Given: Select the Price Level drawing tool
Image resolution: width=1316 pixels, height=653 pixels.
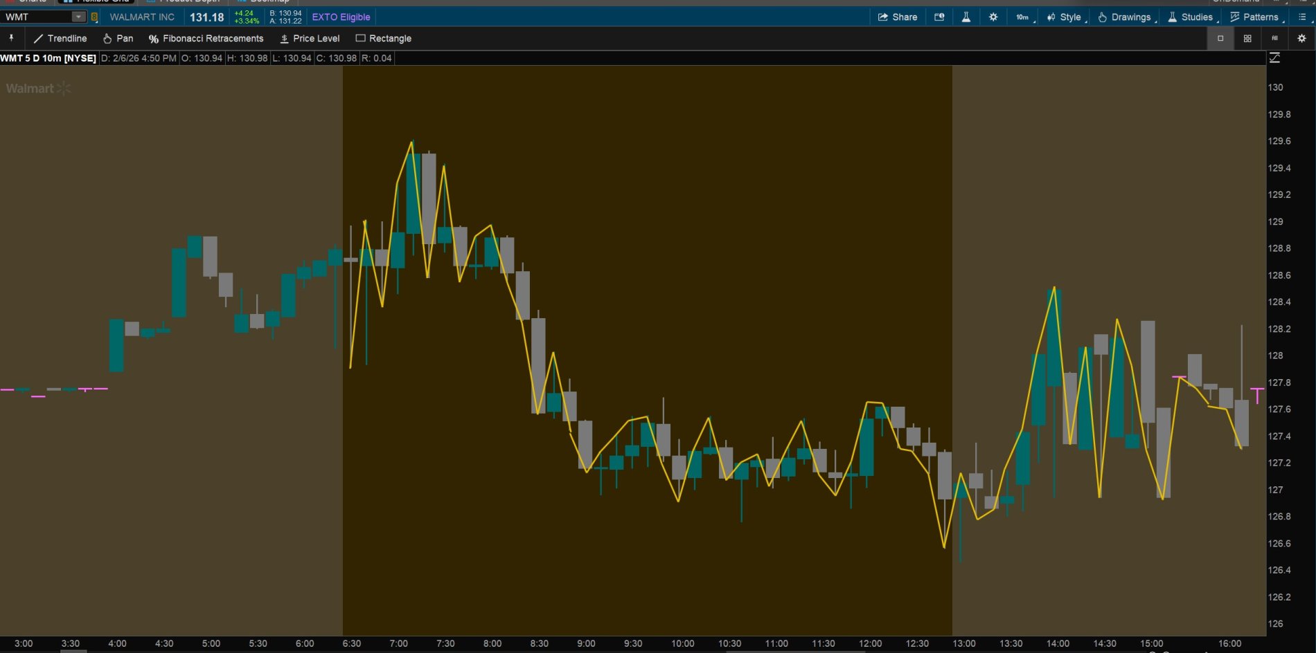Looking at the screenshot, I should (310, 39).
